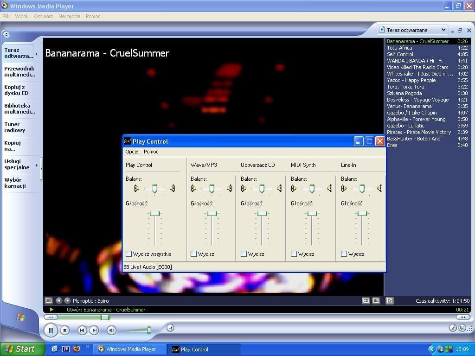Image resolution: width=475 pixels, height=356 pixels.
Task: Click right speaker icon in Play Control balance
Action: [x=173, y=188]
